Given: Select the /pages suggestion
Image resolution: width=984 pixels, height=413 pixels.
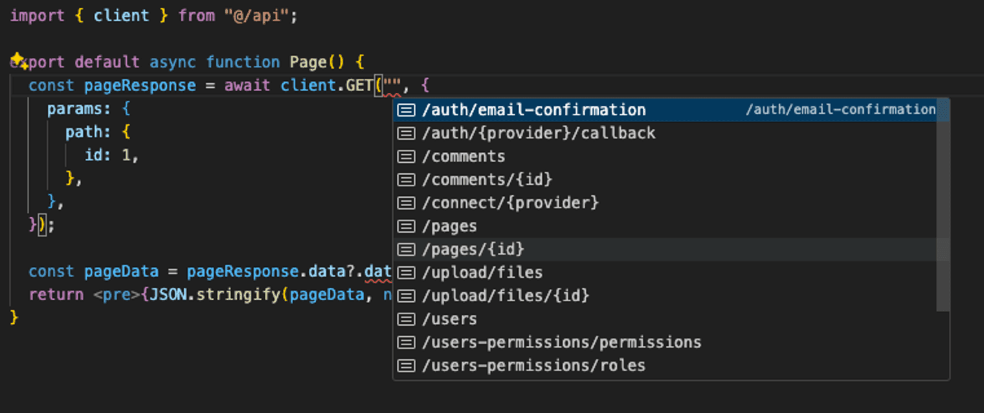Looking at the screenshot, I should point(665,226).
